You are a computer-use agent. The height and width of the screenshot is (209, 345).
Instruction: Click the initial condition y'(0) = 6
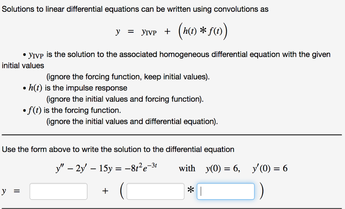270,168
